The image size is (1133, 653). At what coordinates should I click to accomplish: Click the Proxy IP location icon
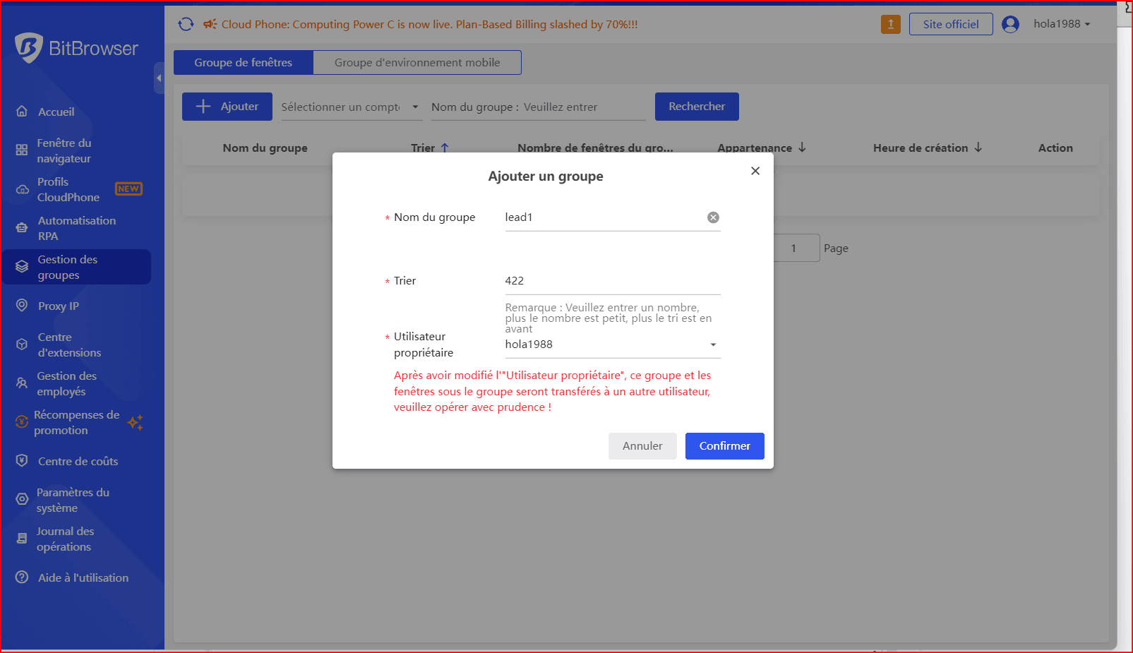(22, 306)
